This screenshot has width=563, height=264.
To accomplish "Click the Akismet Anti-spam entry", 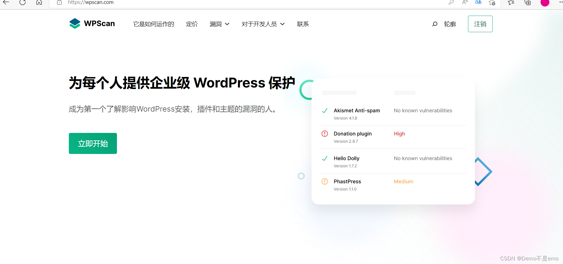I will (357, 111).
